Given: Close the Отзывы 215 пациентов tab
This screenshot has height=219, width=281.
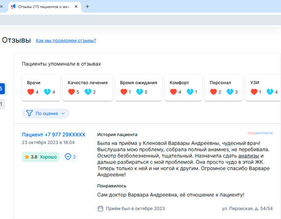Looking at the screenshot, I should (x=76, y=7).
